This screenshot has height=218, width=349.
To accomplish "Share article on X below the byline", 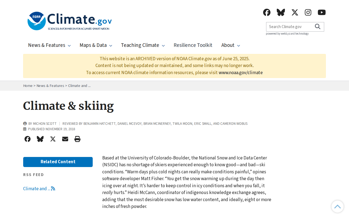I will [x=53, y=139].
